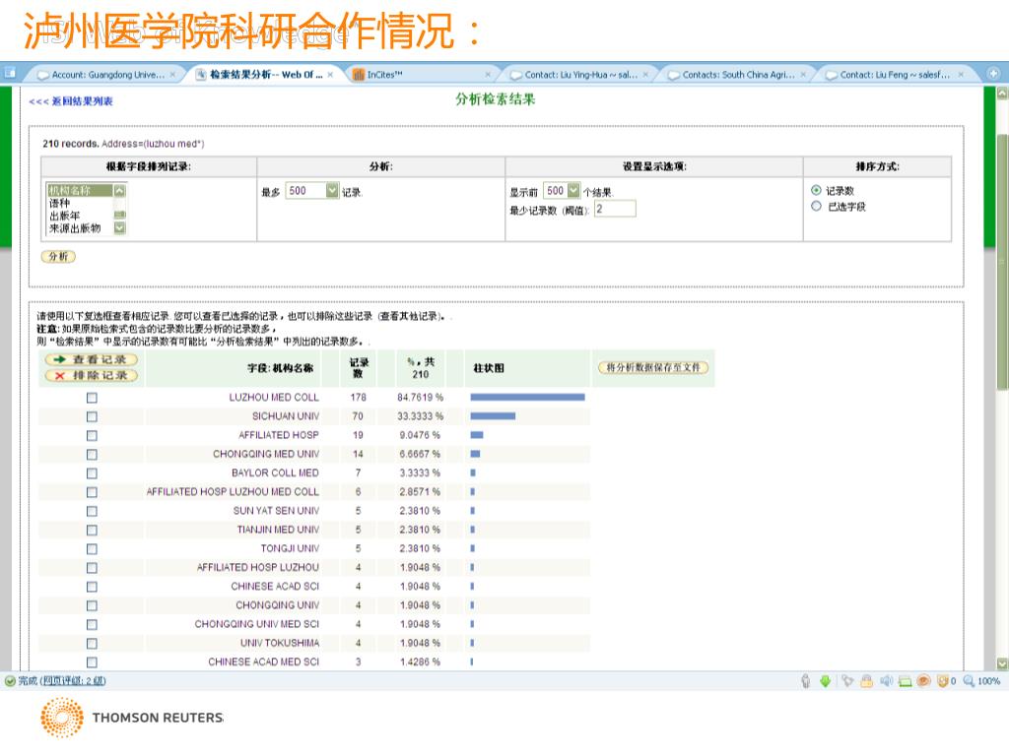
Task: Check the SICHUAN UNIV row checkbox
Action: coord(92,416)
